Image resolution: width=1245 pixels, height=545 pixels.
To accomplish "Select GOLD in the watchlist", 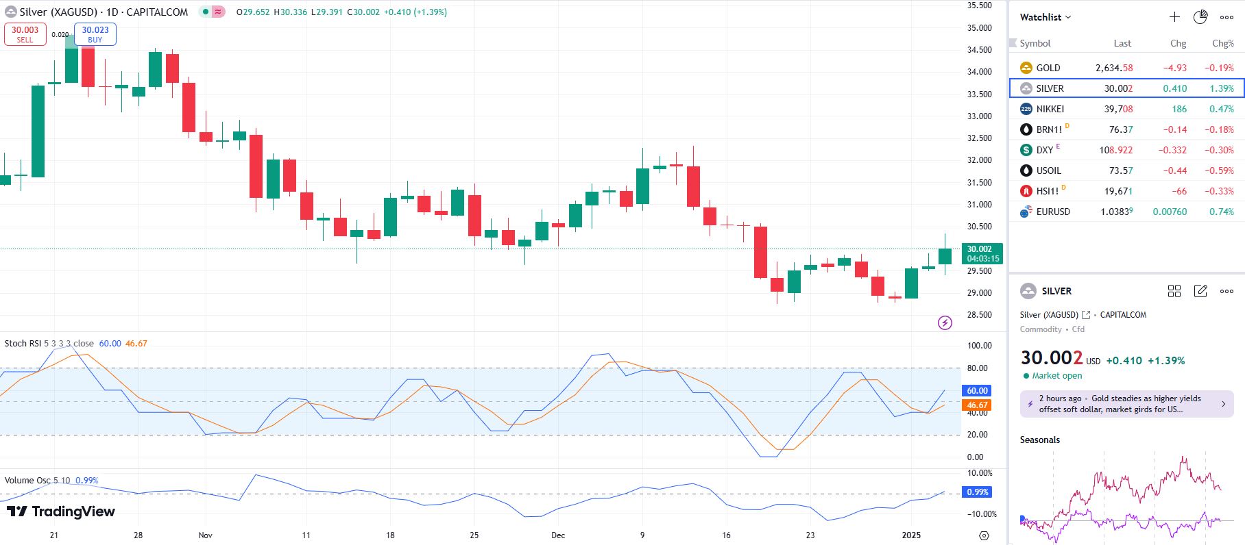I will point(1048,68).
